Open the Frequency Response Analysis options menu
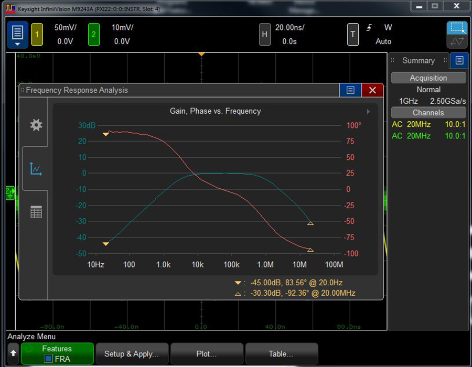Viewport: 472px width, 367px height. 350,90
